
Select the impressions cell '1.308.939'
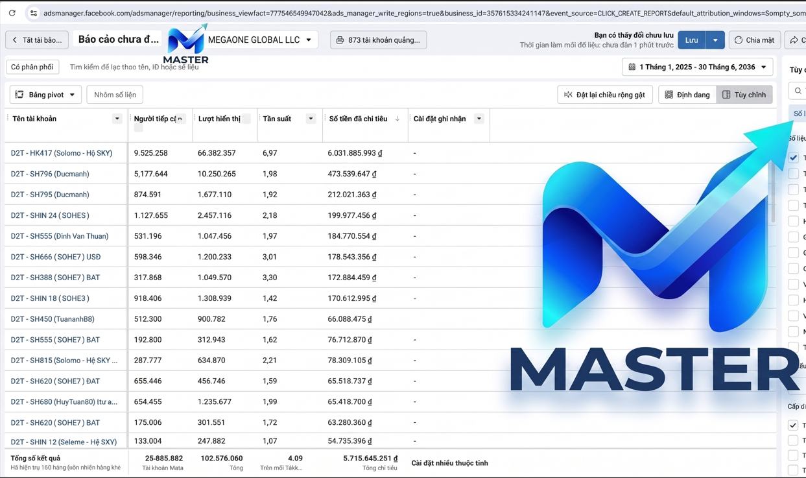pyautogui.click(x=215, y=298)
